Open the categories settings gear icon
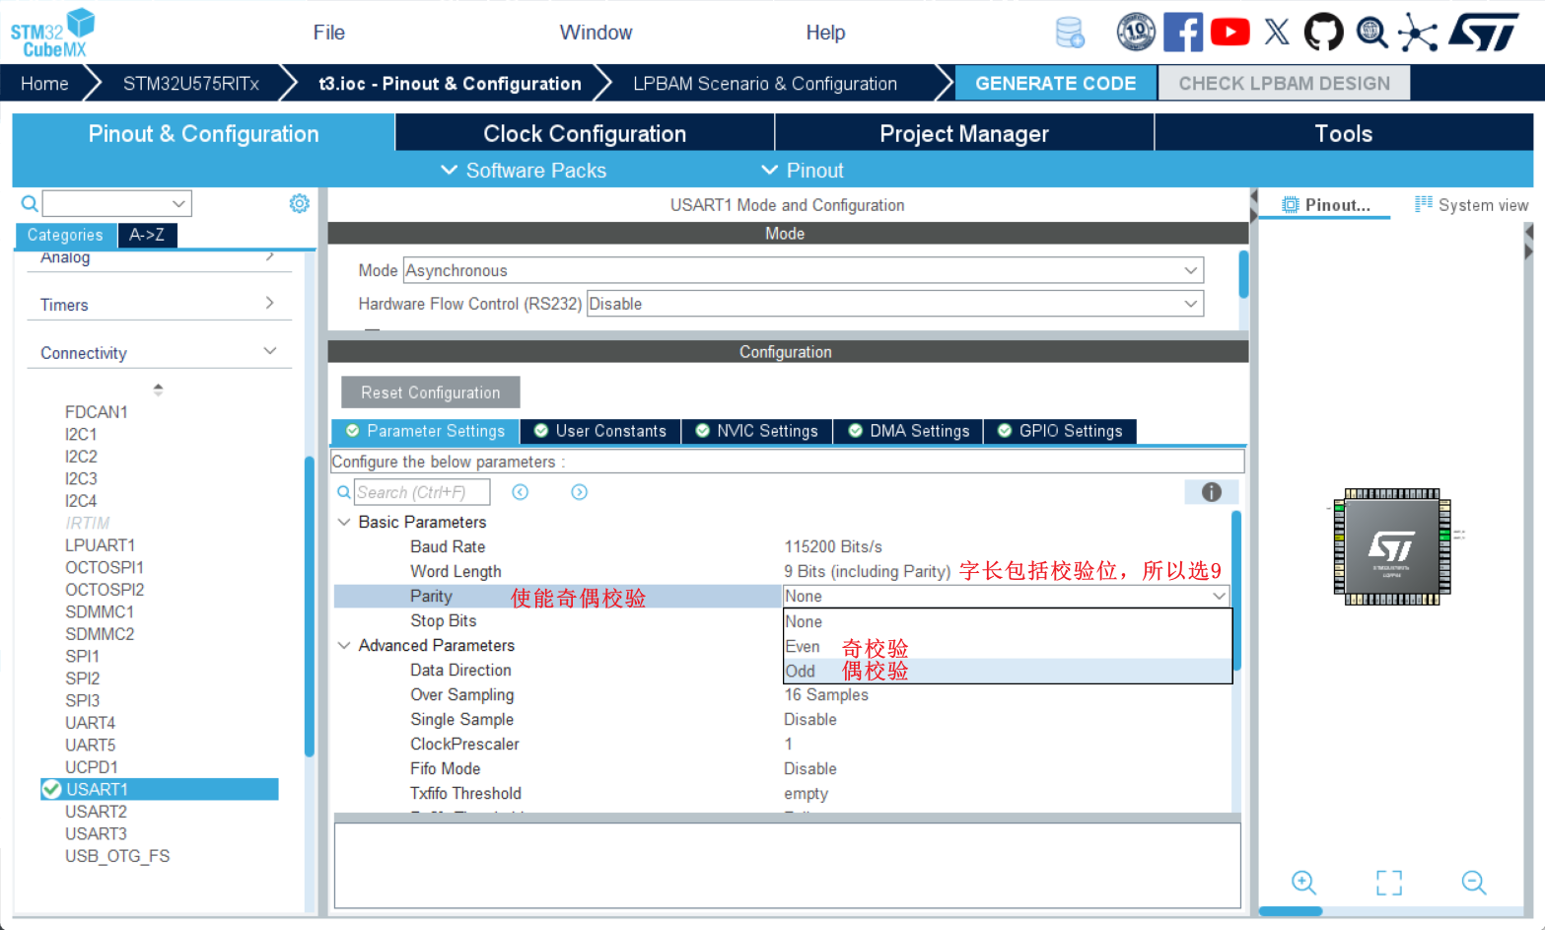Image resolution: width=1545 pixels, height=930 pixels. [299, 203]
